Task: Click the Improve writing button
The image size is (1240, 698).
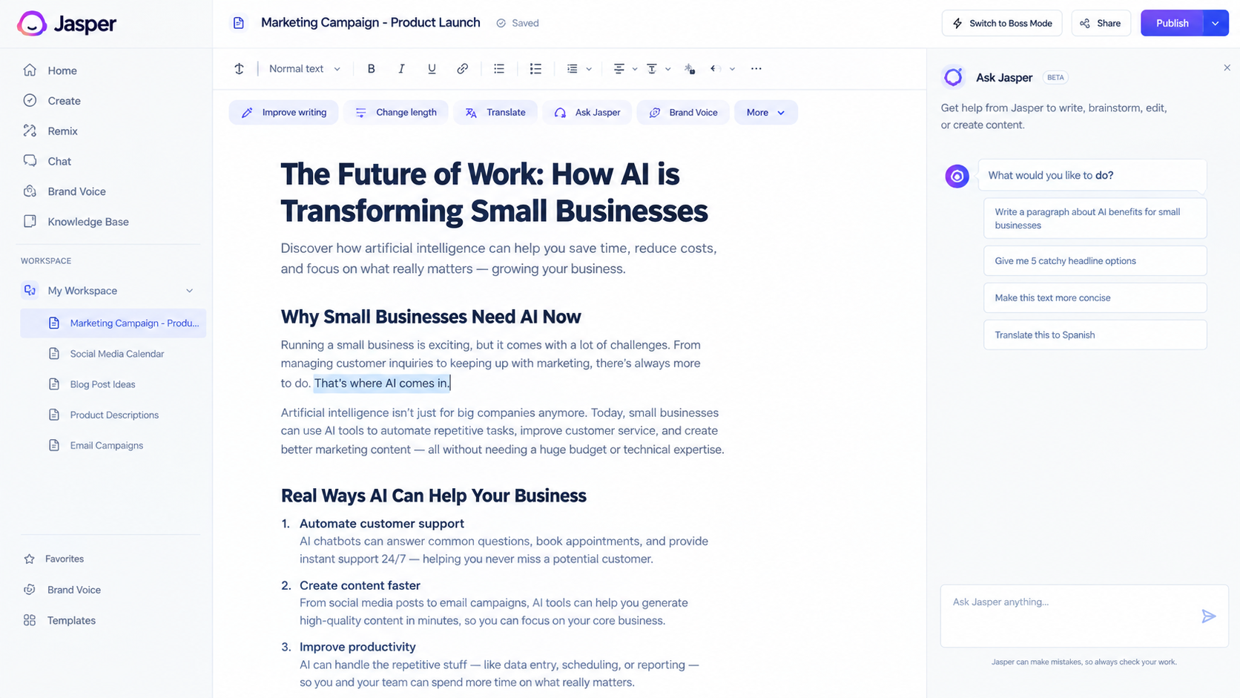Action: coord(283,113)
